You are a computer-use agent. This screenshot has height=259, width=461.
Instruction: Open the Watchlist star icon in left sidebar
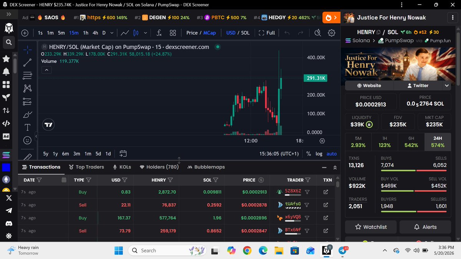pos(6,59)
